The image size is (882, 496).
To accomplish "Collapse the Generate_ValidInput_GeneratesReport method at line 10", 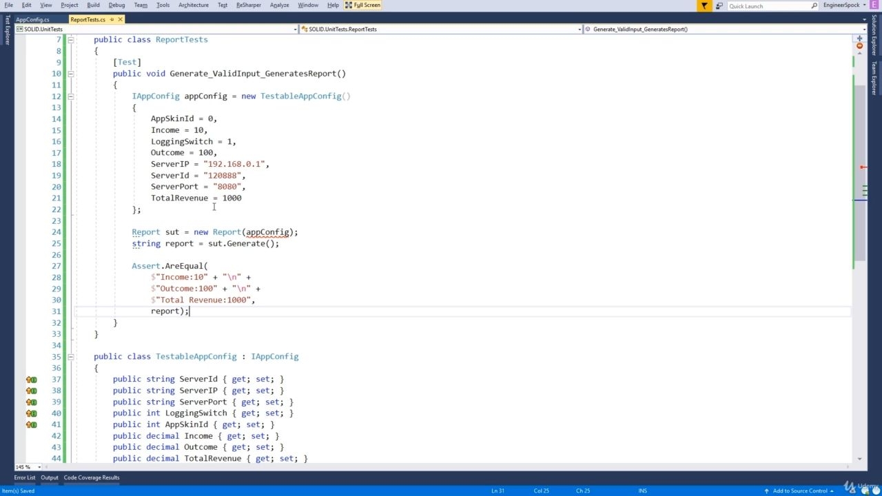I will [70, 74].
